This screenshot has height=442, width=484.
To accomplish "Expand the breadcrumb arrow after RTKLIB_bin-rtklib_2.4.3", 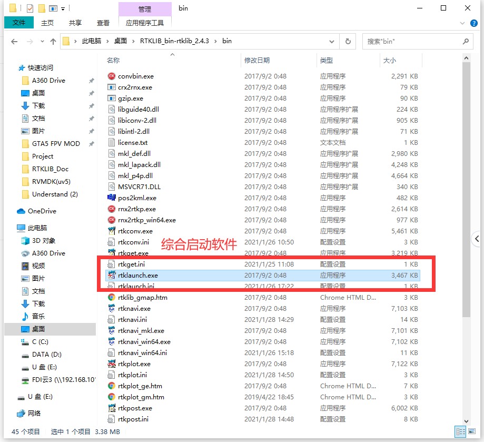I will pos(215,41).
